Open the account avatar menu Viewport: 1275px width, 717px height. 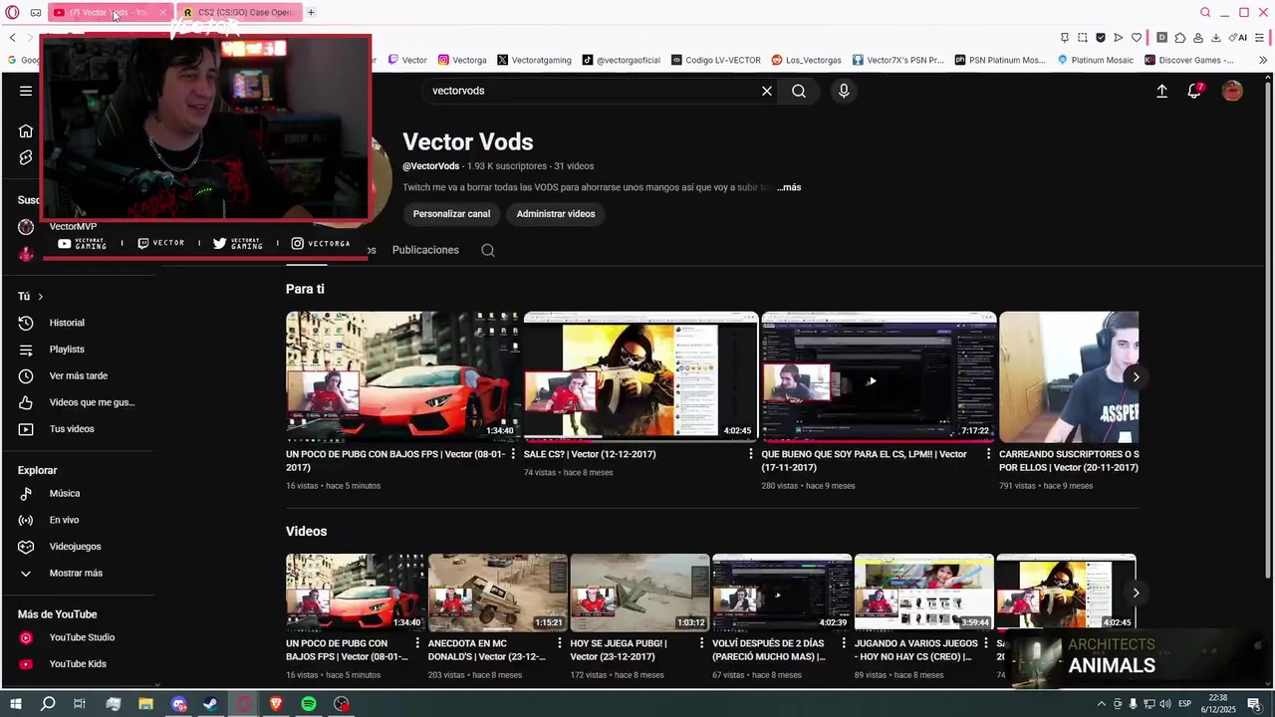click(1232, 91)
